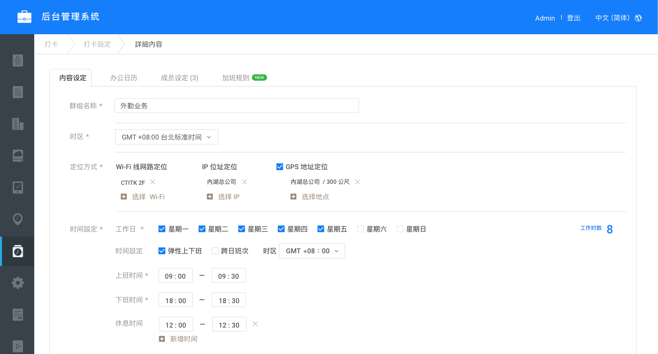Screen dimensions: 658x354
Task: Open the GMT +08:00 shift timezone dropdown
Action: click(312, 251)
